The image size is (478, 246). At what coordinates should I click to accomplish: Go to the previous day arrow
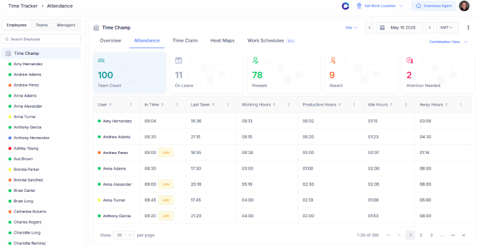[x=370, y=27]
